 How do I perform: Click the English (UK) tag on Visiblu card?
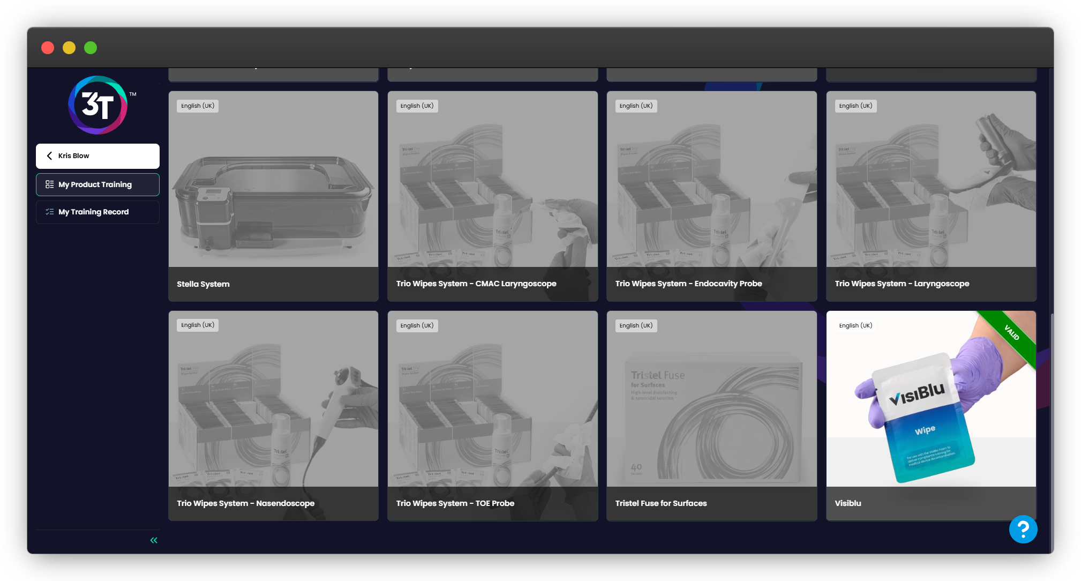(855, 325)
